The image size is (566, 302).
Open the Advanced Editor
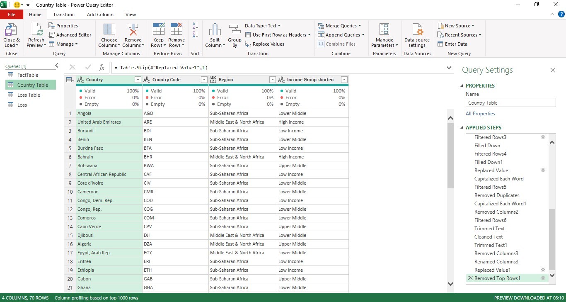[70, 35]
